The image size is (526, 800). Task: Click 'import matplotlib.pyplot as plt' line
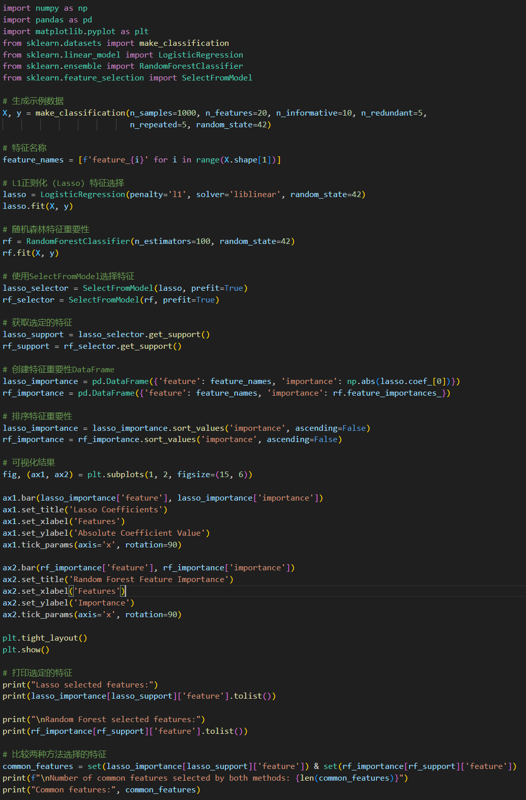(76, 32)
